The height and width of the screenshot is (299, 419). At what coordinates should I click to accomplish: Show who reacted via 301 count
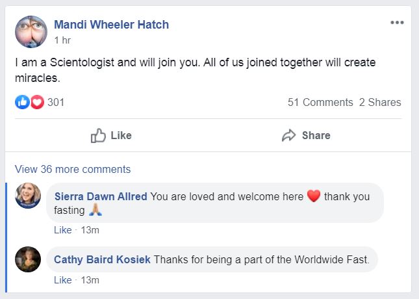[x=56, y=102]
